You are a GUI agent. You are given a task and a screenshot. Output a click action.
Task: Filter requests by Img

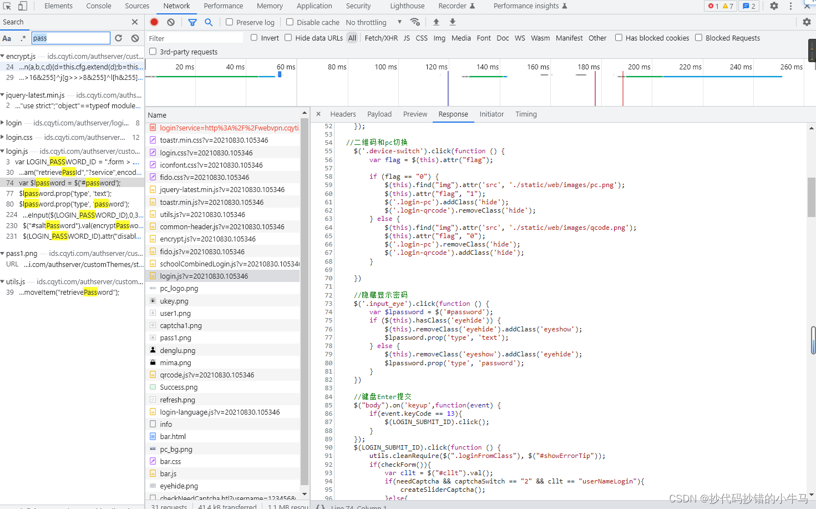pos(439,38)
